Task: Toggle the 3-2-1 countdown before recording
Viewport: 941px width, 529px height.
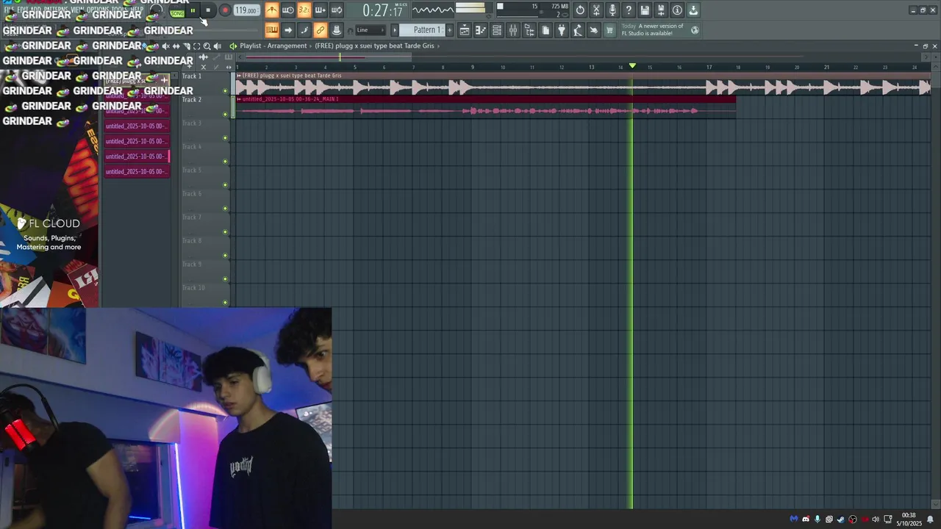Action: click(304, 10)
